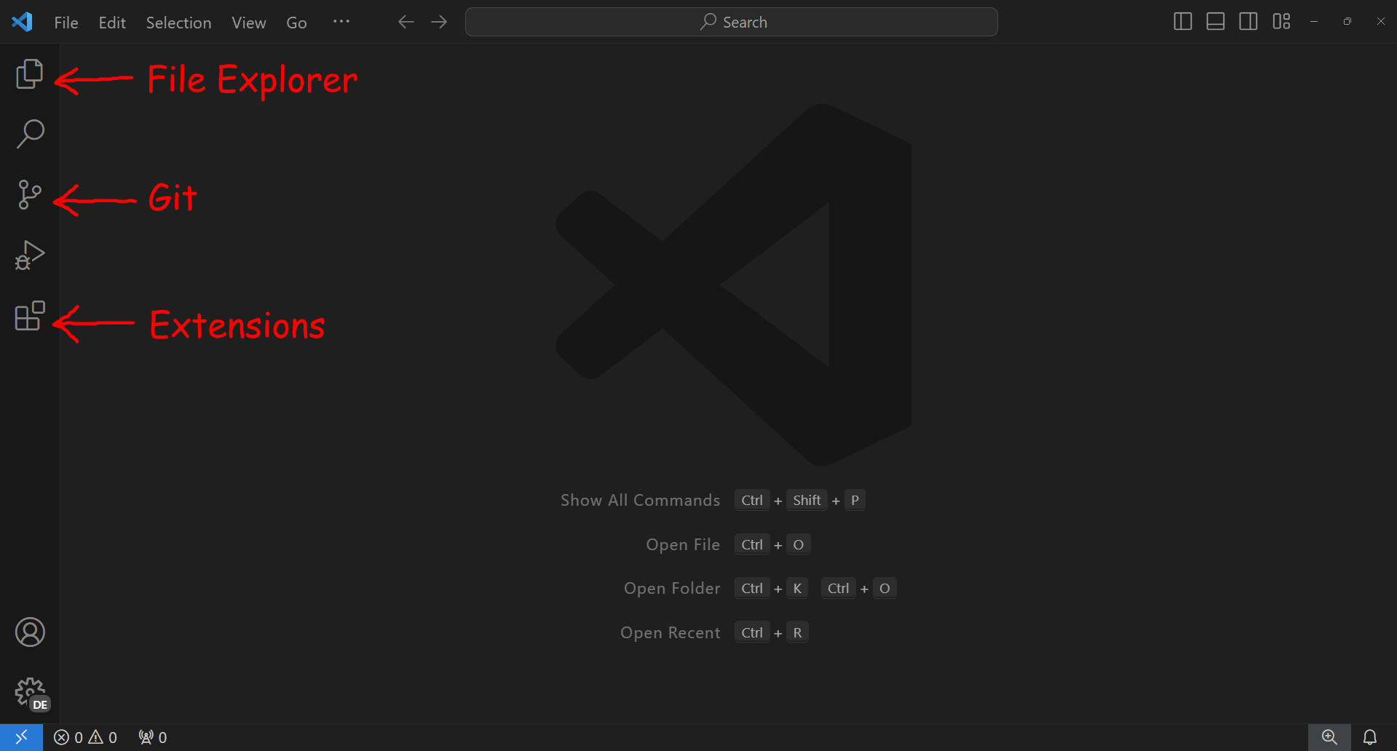Click the remote connection icon in status bar
Screen dimensions: 1397x751
click(21, 736)
